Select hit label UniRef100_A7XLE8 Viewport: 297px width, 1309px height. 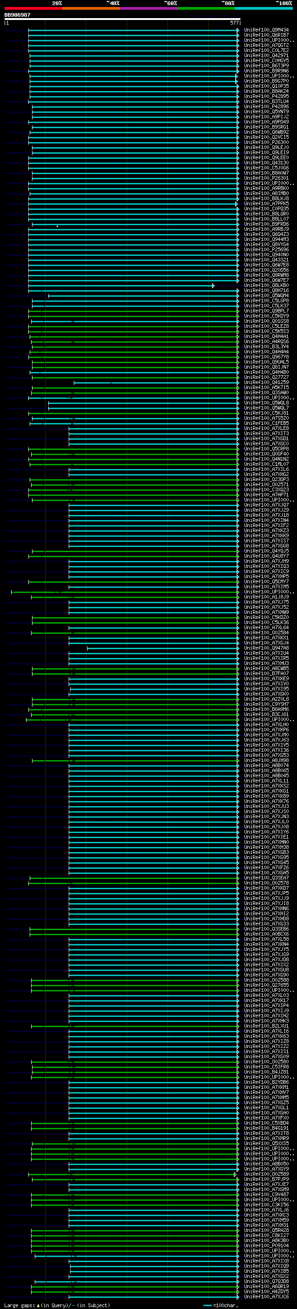pyautogui.click(x=266, y=429)
